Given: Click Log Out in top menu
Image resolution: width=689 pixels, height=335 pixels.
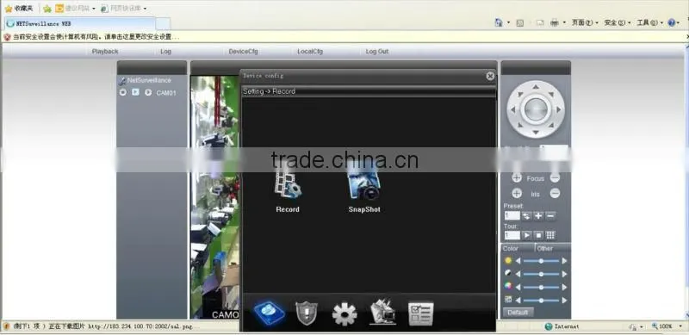Looking at the screenshot, I should pyautogui.click(x=377, y=52).
